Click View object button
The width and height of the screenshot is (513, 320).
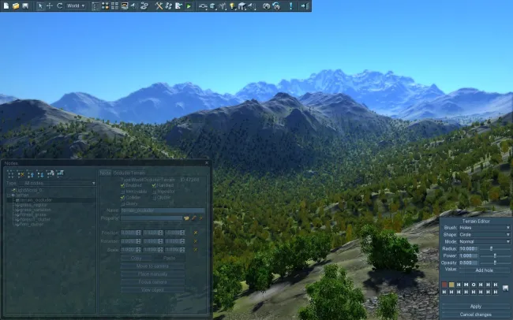click(152, 289)
